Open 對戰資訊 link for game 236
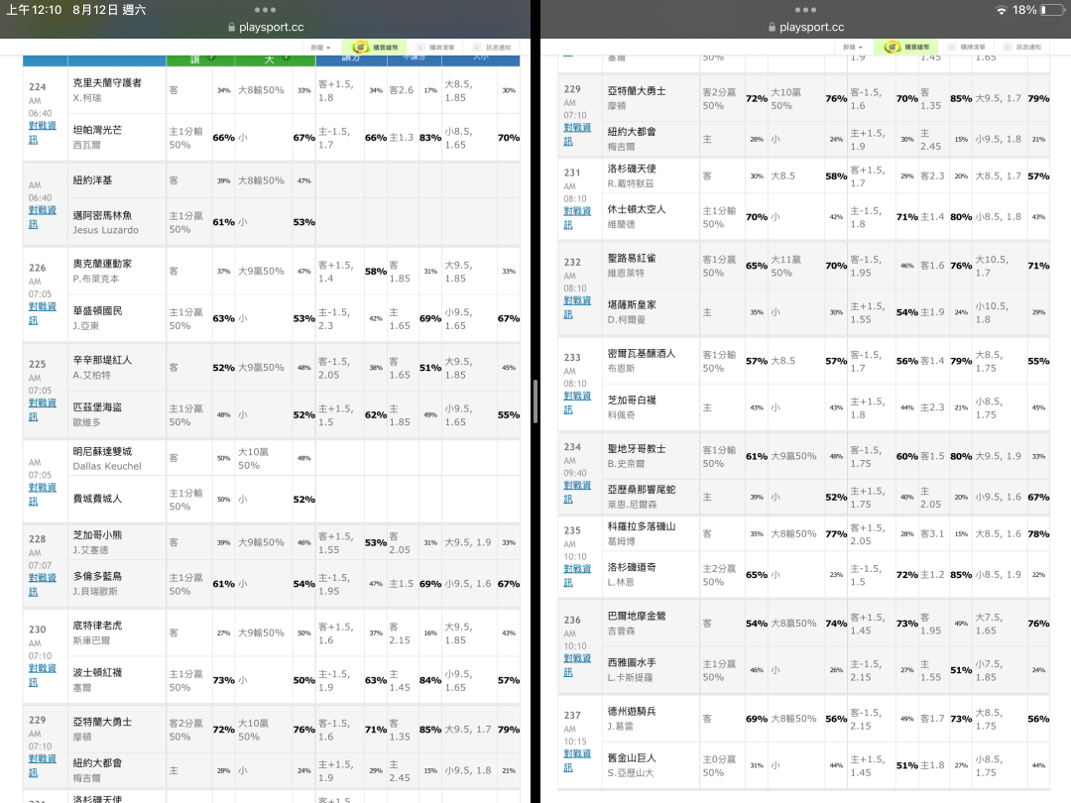Screen dimensions: 1071x803 [577, 665]
